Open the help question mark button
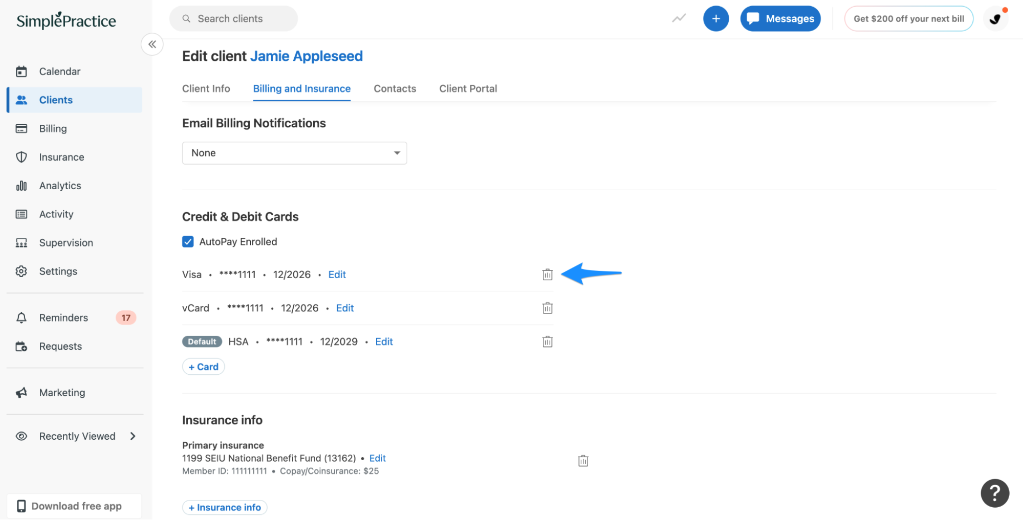Viewport: 1023px width, 520px height. pyautogui.click(x=994, y=493)
